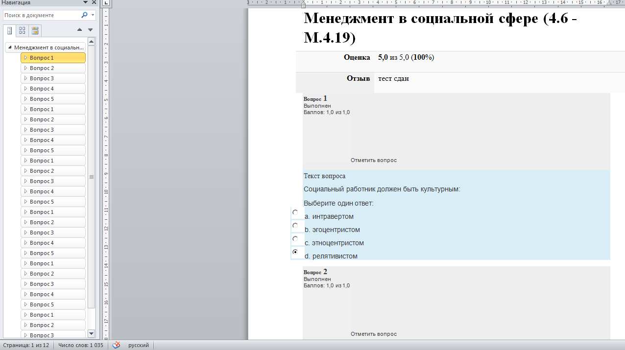625x350 pixels.
Task: Click the Поиск в документе search field
Action: click(x=41, y=15)
